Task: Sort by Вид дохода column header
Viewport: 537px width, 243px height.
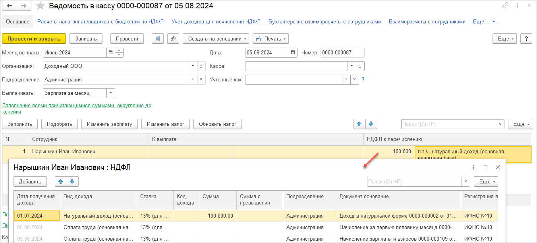Action: coord(99,199)
